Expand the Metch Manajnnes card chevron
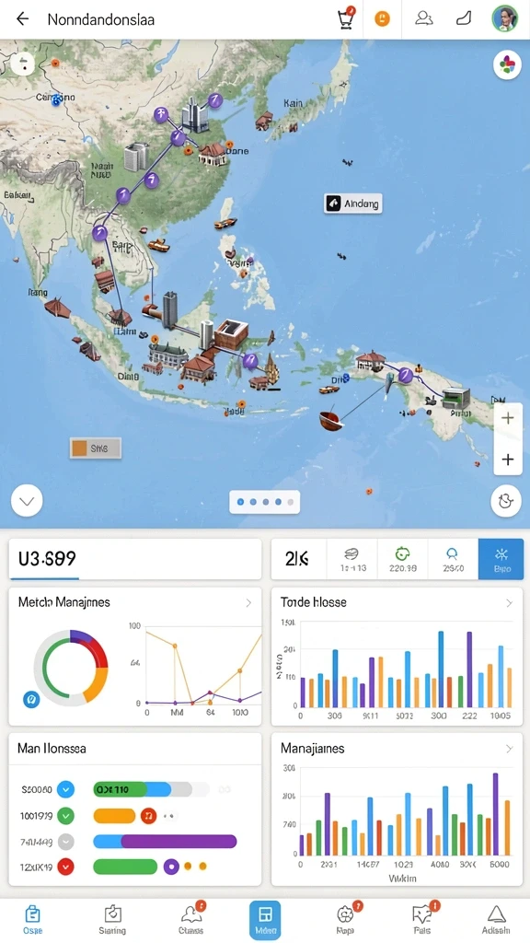 pyautogui.click(x=248, y=602)
